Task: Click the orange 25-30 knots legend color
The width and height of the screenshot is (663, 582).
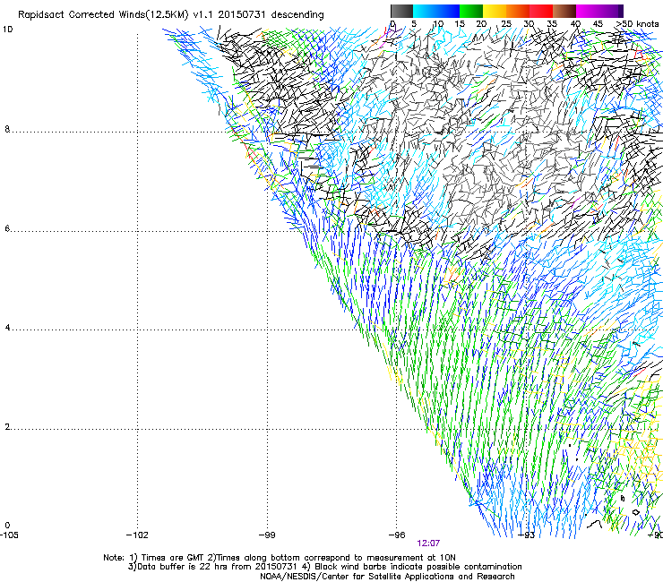Action: click(x=518, y=11)
